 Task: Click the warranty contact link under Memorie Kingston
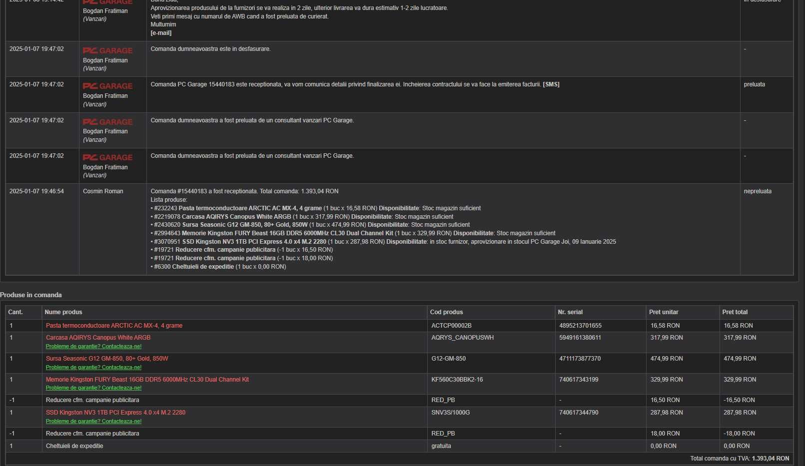pos(93,388)
